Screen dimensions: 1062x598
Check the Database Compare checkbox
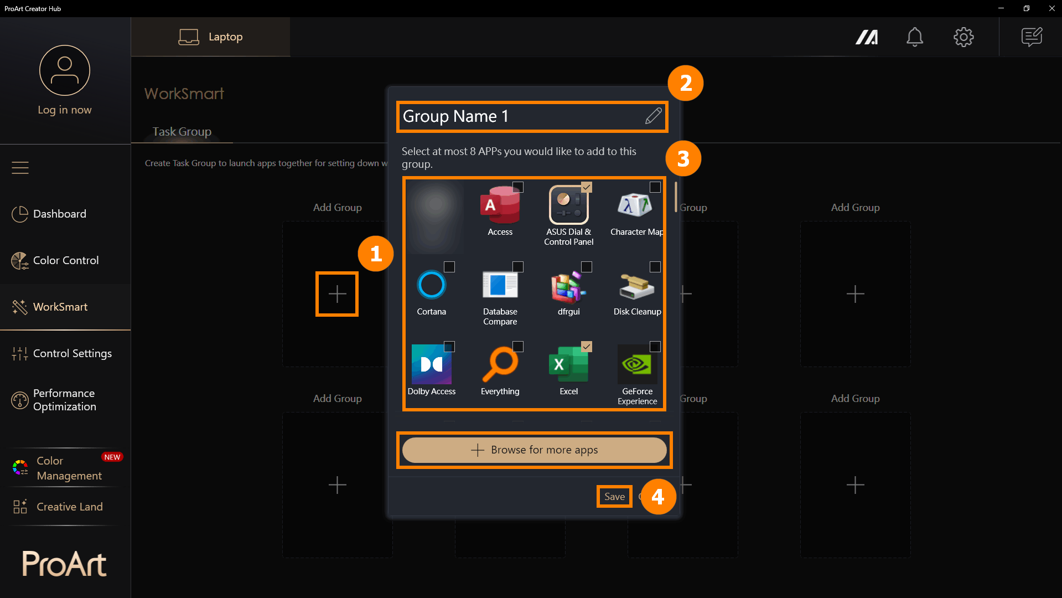518,267
